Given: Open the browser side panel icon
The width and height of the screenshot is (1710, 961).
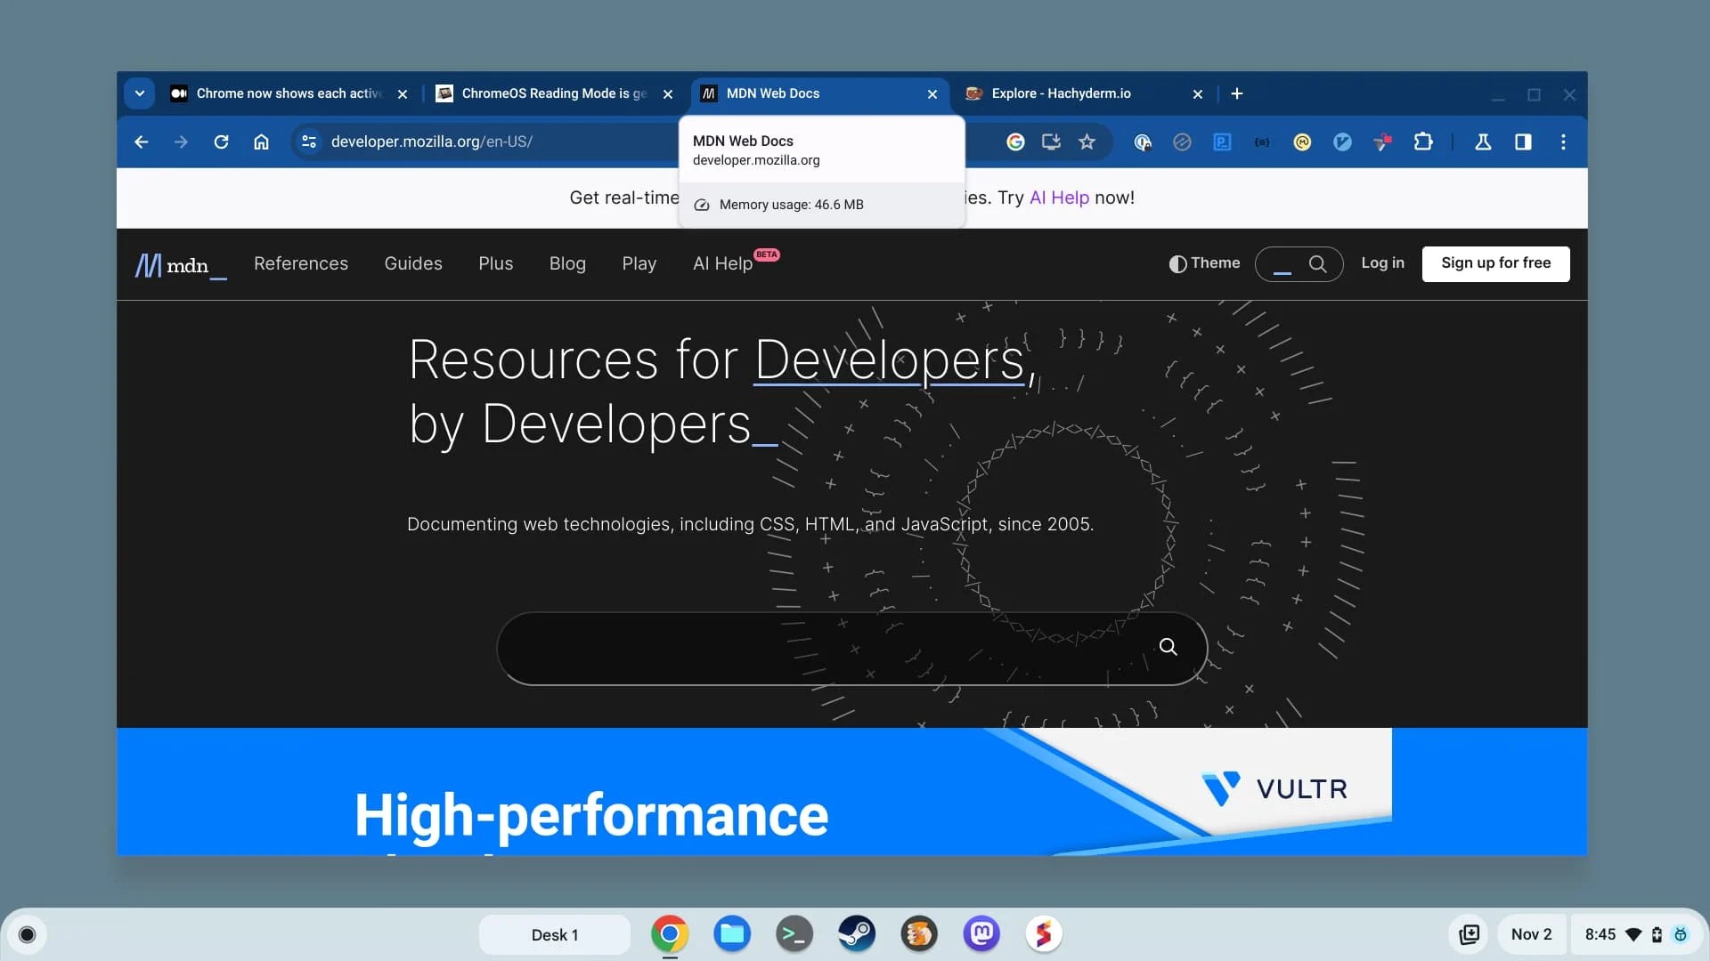Looking at the screenshot, I should (x=1524, y=141).
